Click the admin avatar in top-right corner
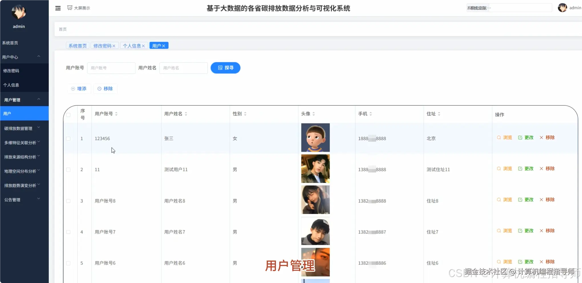The height and width of the screenshot is (283, 582). (562, 7)
